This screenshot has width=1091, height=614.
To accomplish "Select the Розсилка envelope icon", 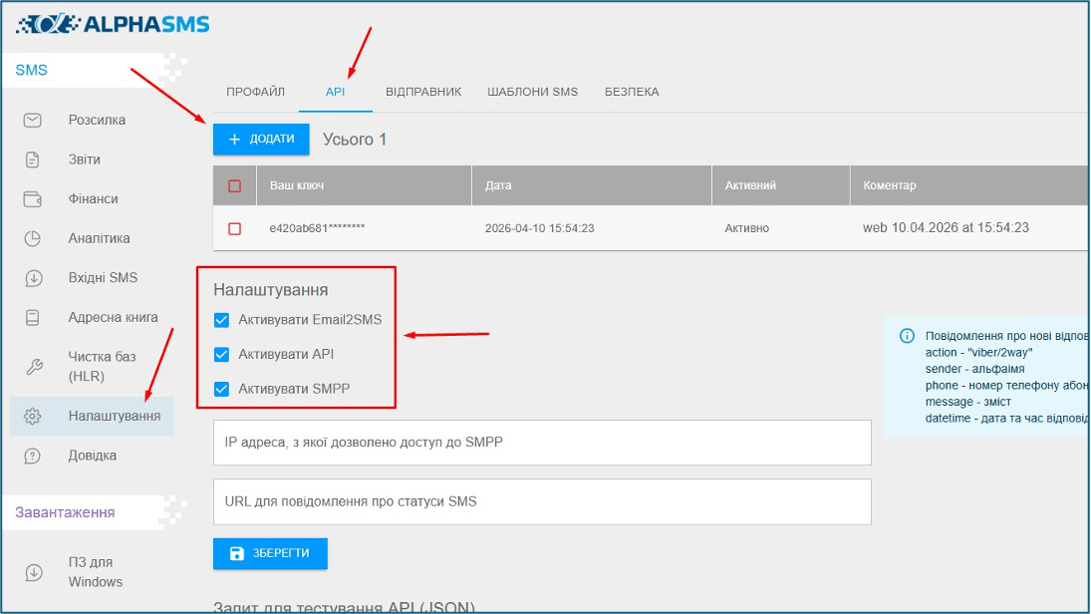I will click(33, 120).
